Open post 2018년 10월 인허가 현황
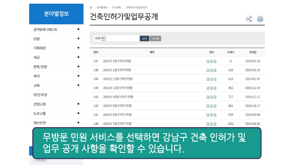Viewport: 294px width, 165px height. click(118, 97)
